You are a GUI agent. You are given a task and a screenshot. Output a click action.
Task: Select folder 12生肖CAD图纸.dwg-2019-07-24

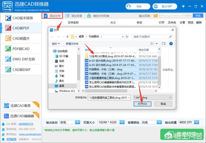click(110, 56)
